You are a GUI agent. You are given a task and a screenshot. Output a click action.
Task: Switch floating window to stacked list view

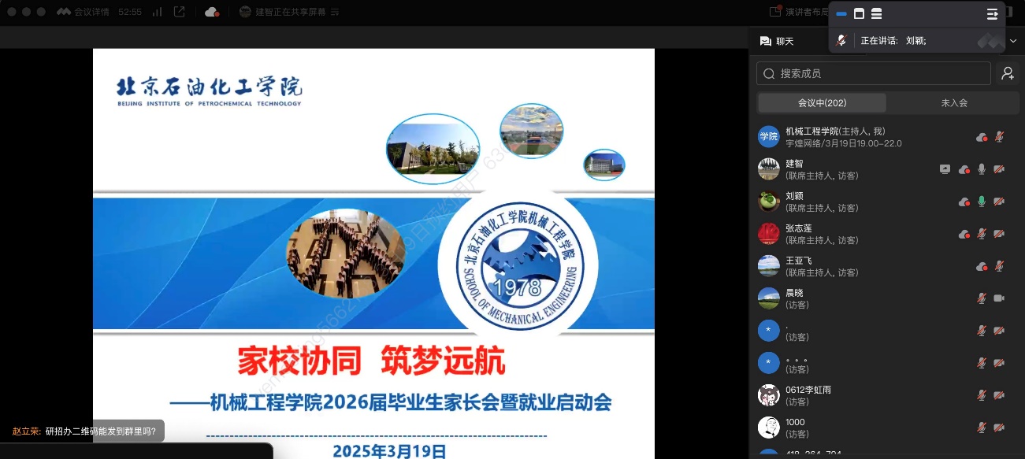(x=876, y=14)
